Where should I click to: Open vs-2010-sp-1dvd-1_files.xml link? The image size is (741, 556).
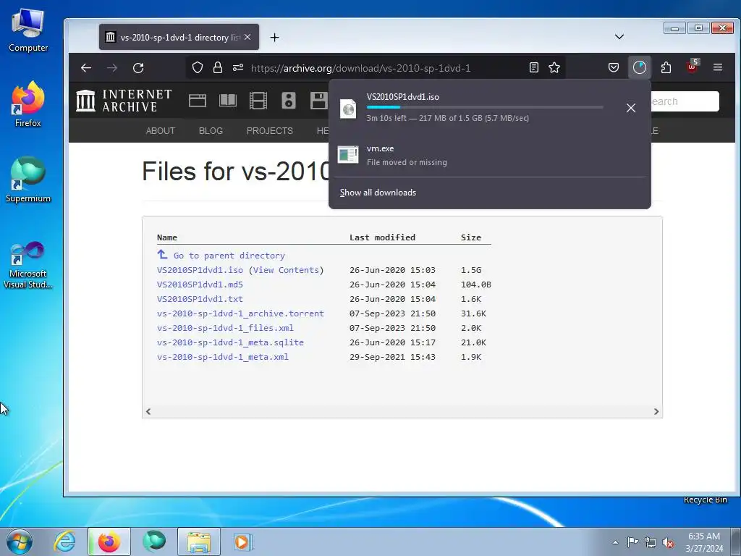coord(225,328)
